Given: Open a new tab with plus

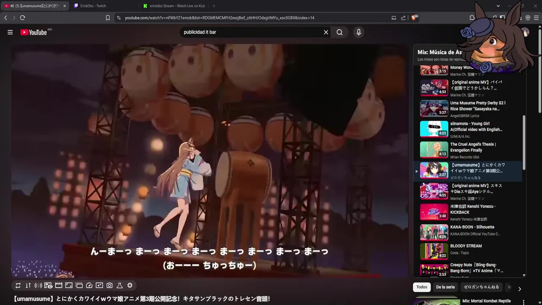Looking at the screenshot, I should 214,6.
